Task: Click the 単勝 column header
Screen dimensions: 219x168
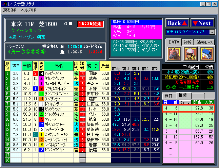Action: [x=27, y=66]
